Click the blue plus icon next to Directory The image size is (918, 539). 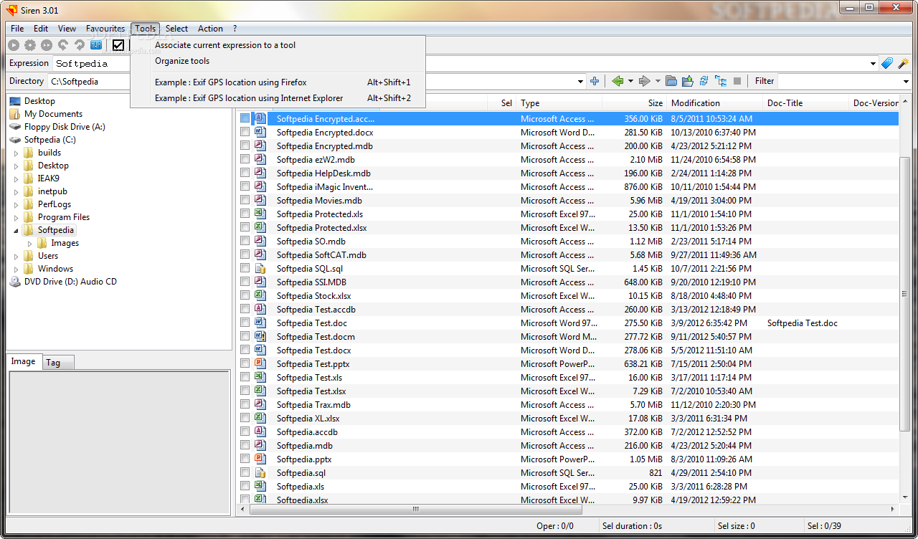click(595, 81)
